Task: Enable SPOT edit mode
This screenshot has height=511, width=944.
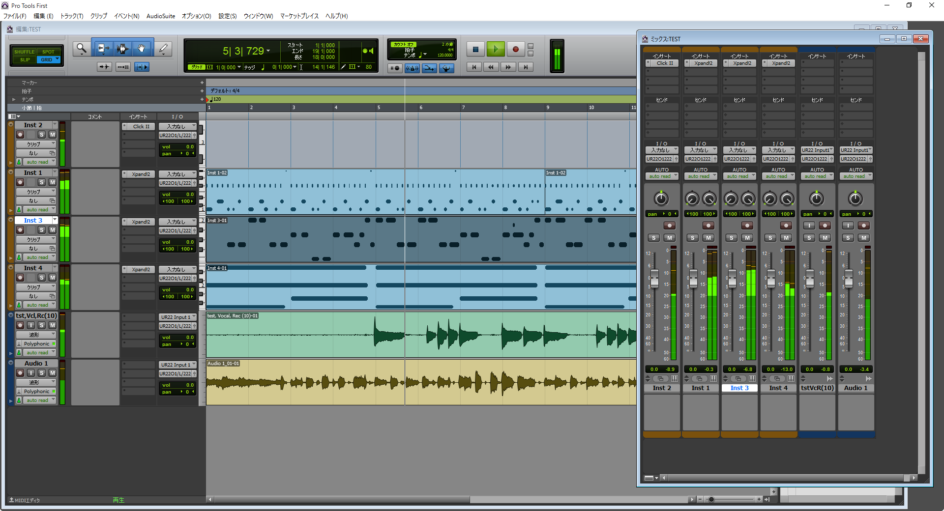Action: point(48,52)
